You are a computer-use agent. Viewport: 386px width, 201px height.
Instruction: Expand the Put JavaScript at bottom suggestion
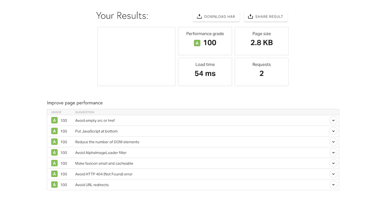pyautogui.click(x=334, y=131)
